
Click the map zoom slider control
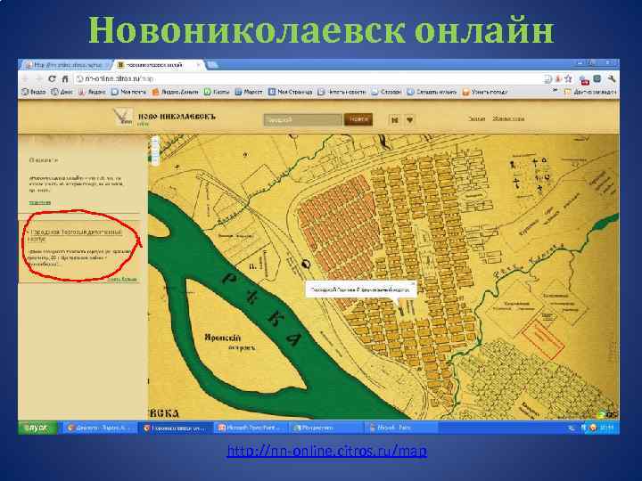coord(155,151)
